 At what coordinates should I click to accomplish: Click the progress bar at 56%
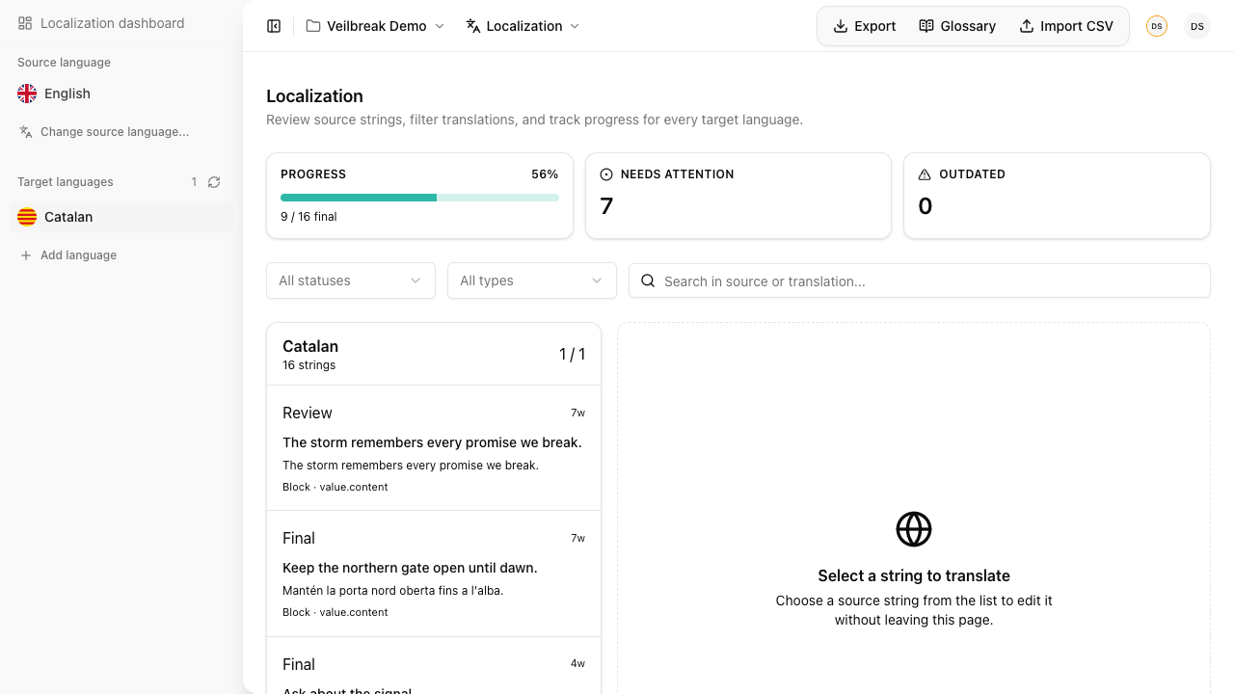coord(419,198)
